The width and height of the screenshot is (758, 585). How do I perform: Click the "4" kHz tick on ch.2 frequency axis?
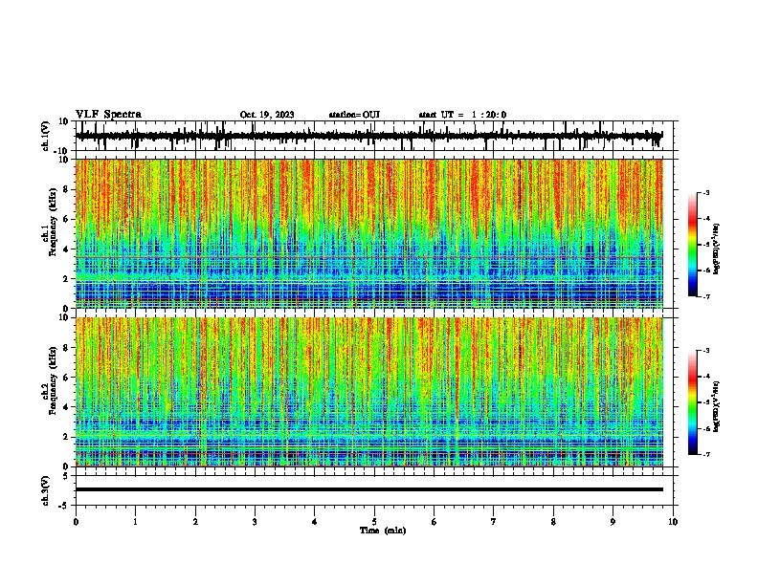point(66,407)
